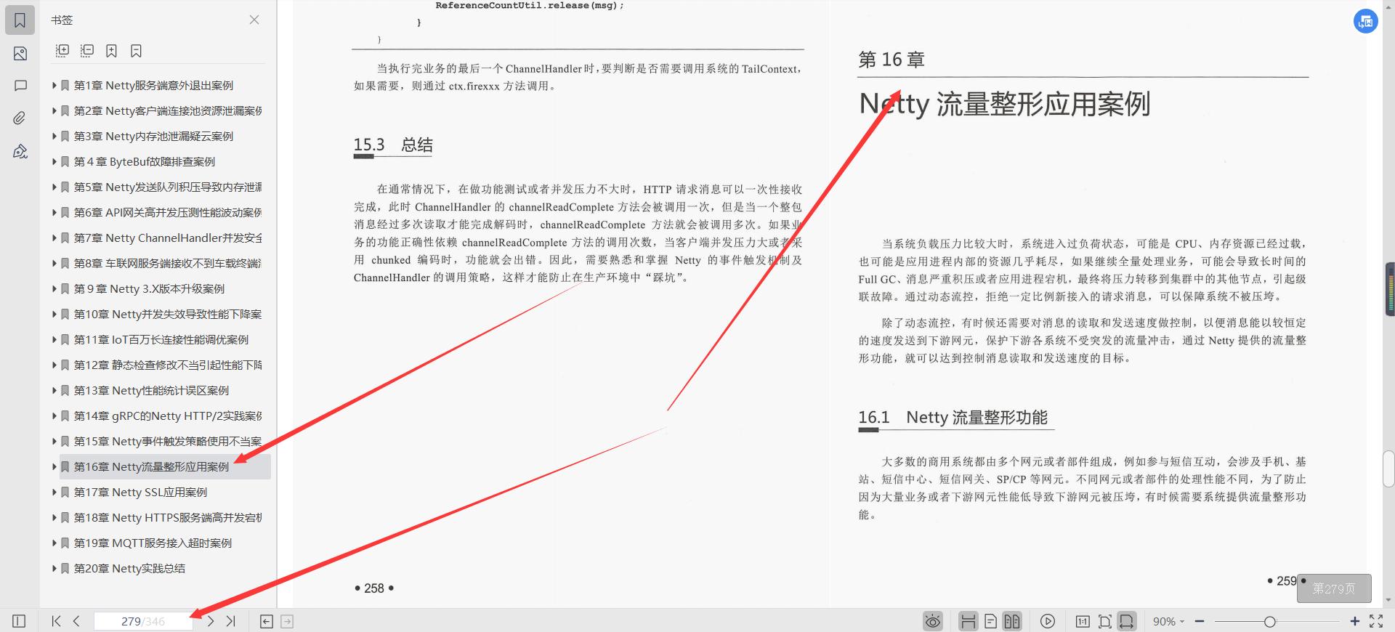Open bookmark 第17章 Netty SSL应用案例

pyautogui.click(x=140, y=492)
